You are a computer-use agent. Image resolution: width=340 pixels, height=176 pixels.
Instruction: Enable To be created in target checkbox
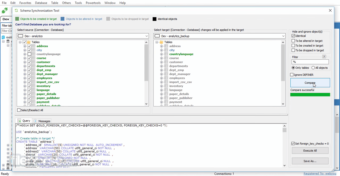pos(293,45)
